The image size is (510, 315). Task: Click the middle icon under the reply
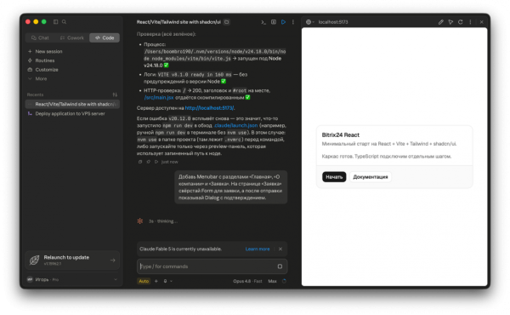148,162
